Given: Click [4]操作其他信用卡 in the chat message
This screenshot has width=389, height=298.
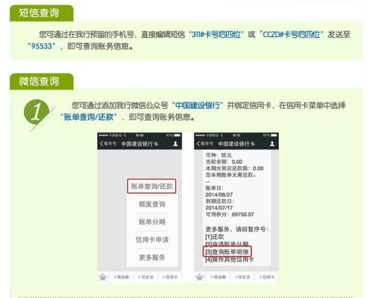Looking at the screenshot, I should [230, 260].
